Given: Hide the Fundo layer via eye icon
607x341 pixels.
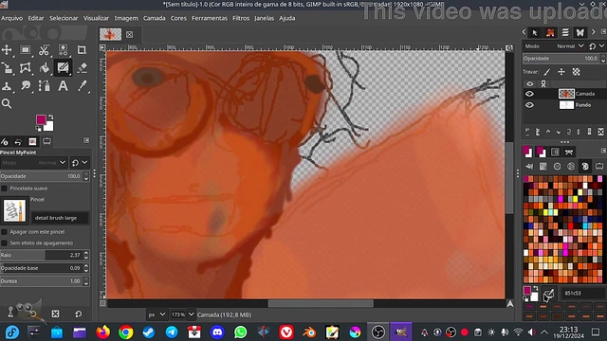Looking at the screenshot, I should 529,105.
